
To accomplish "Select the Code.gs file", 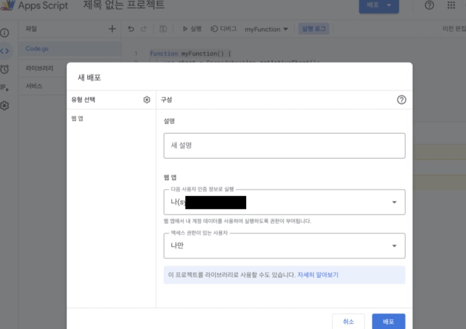I will click(x=70, y=49).
